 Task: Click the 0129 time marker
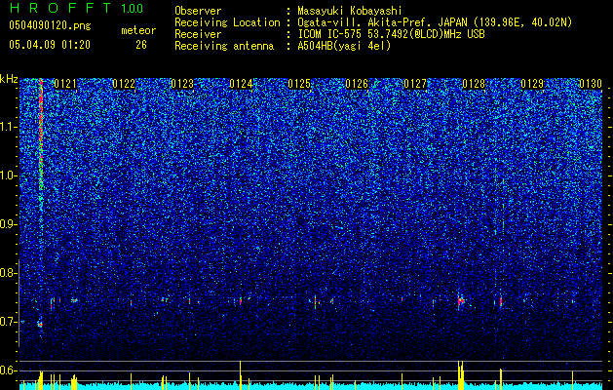coord(532,84)
